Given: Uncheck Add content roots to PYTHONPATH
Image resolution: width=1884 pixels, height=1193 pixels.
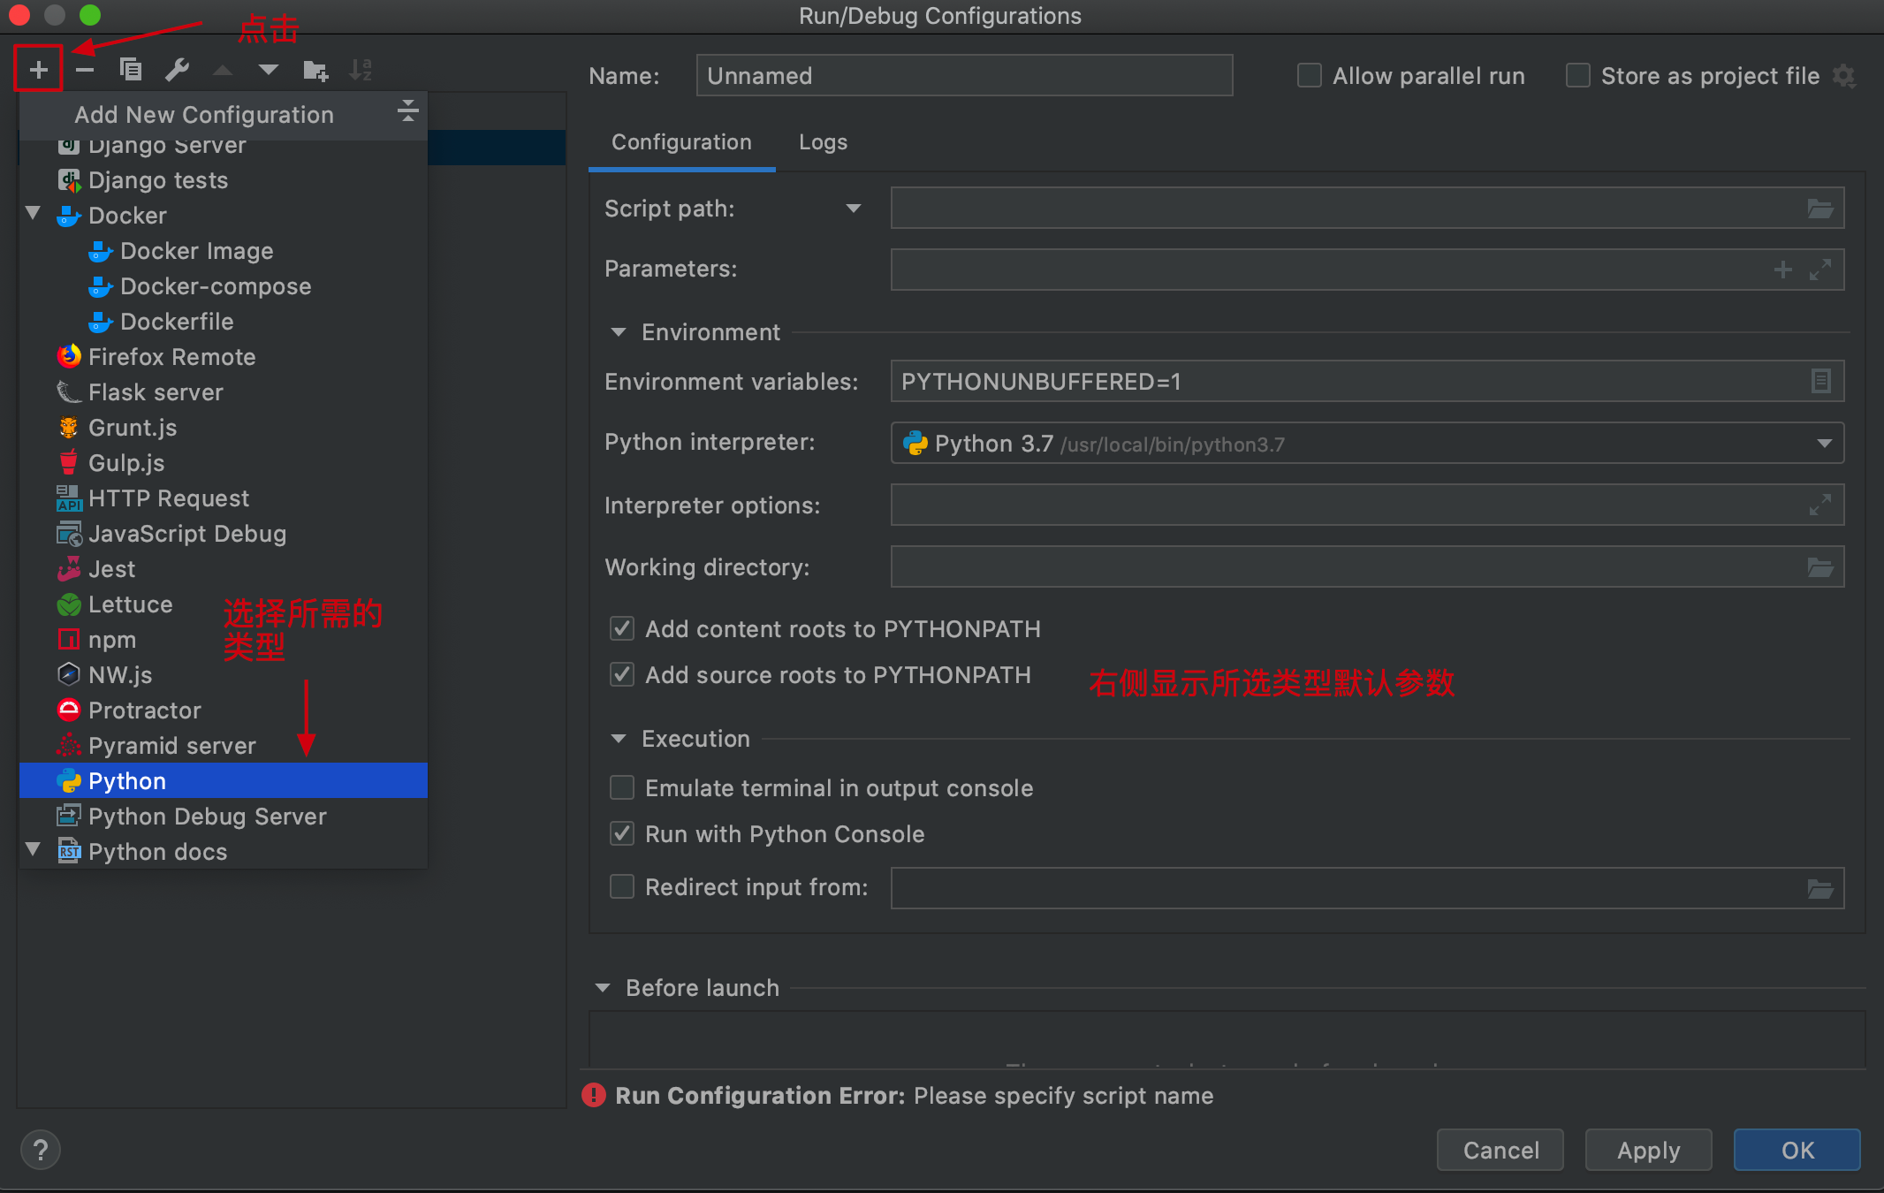Looking at the screenshot, I should point(622,628).
